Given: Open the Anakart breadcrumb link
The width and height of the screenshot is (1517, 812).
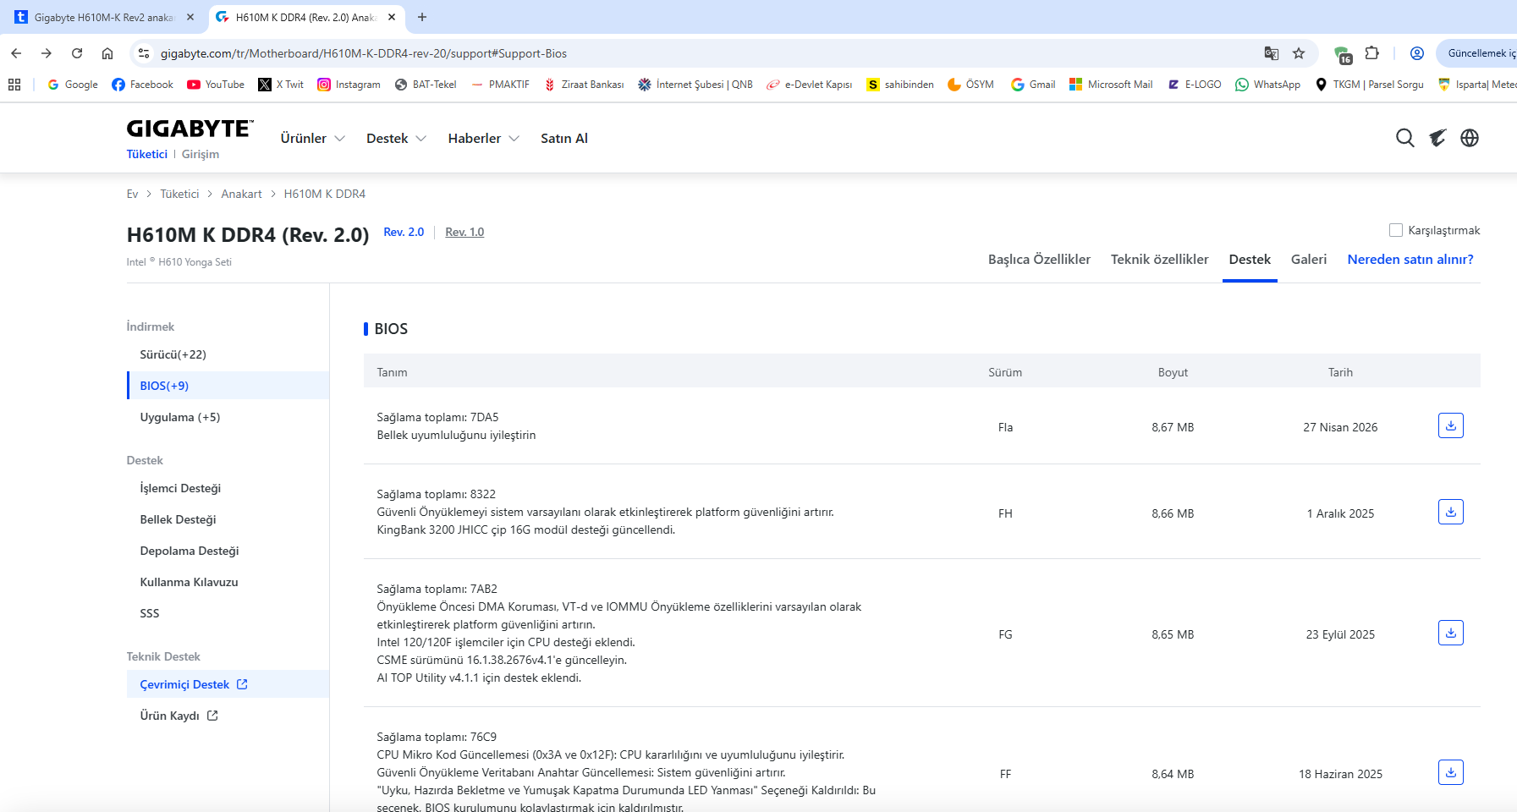Looking at the screenshot, I should 241,194.
